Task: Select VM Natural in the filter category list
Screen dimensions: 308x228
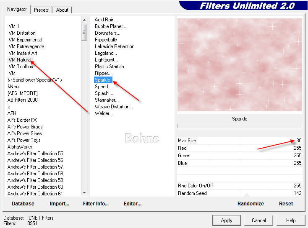Action: 20,60
